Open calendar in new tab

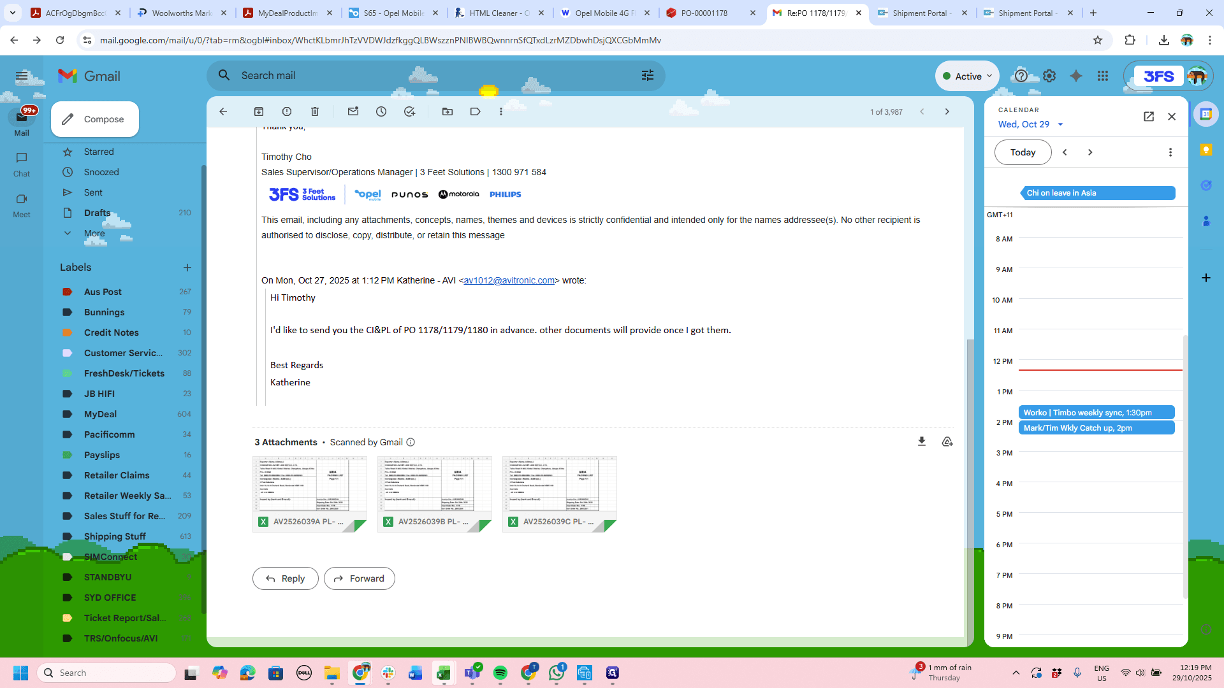tap(1149, 117)
